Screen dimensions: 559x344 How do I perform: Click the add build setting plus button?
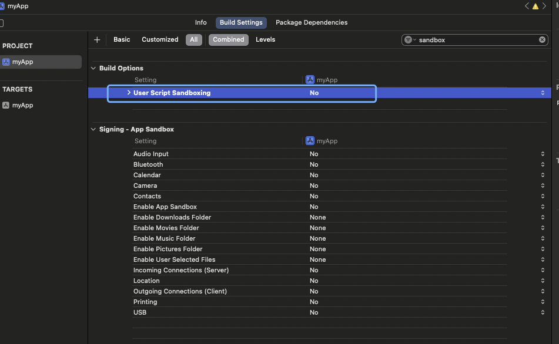coord(97,40)
